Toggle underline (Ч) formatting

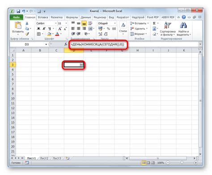click(50, 29)
